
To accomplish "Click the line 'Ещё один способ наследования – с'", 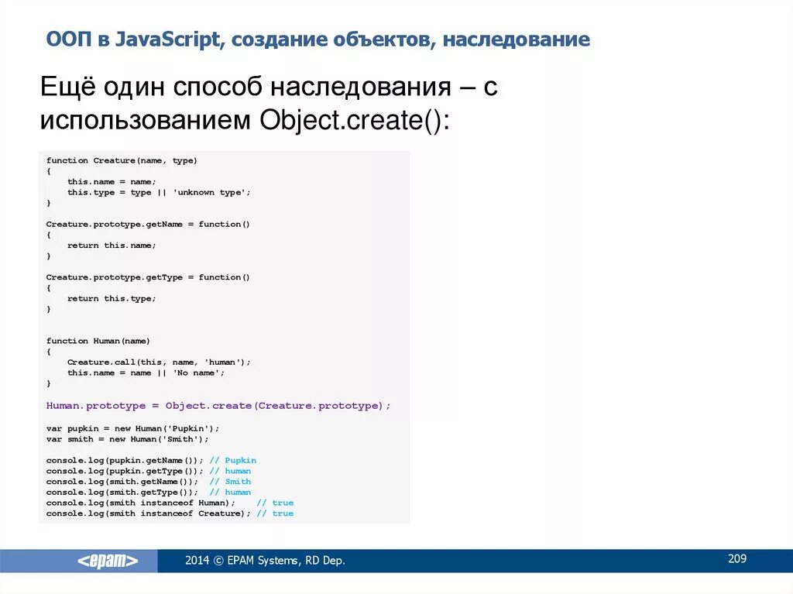I will click(x=269, y=86).
